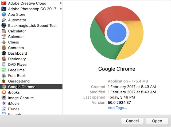Click the iTunes music note icon
This screenshot has height=127, width=171.
tap(4, 109)
